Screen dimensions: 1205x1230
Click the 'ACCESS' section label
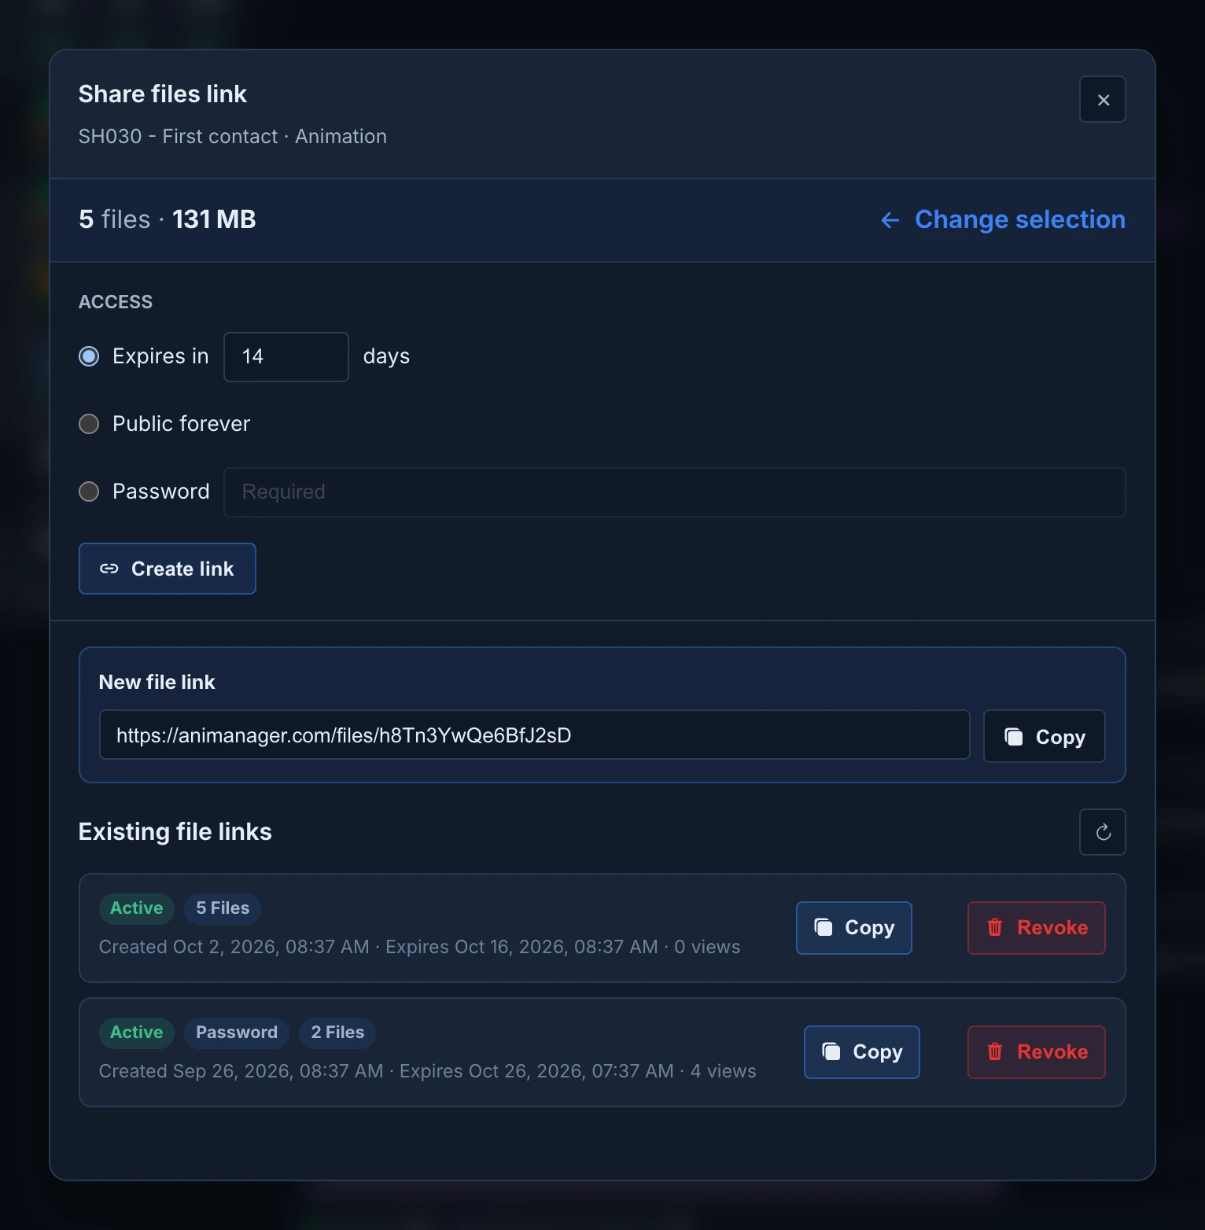pos(116,302)
